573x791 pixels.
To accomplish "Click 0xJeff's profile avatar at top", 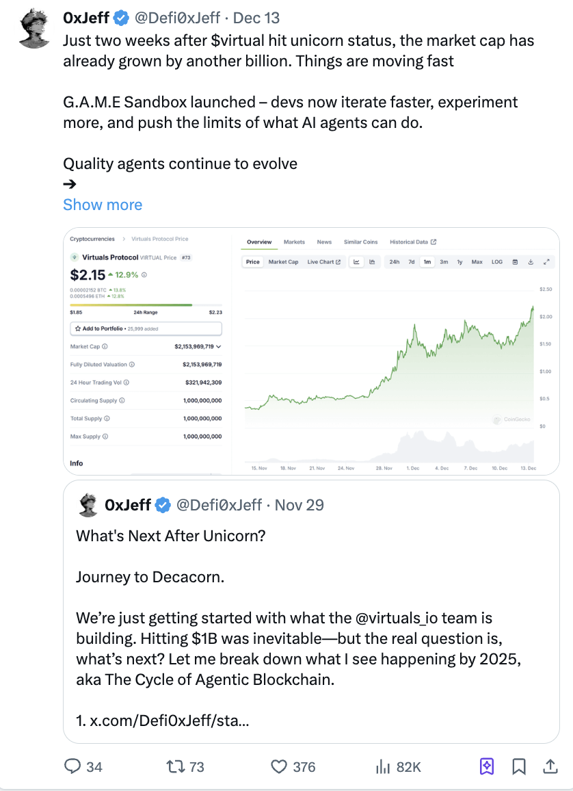I will click(x=35, y=29).
